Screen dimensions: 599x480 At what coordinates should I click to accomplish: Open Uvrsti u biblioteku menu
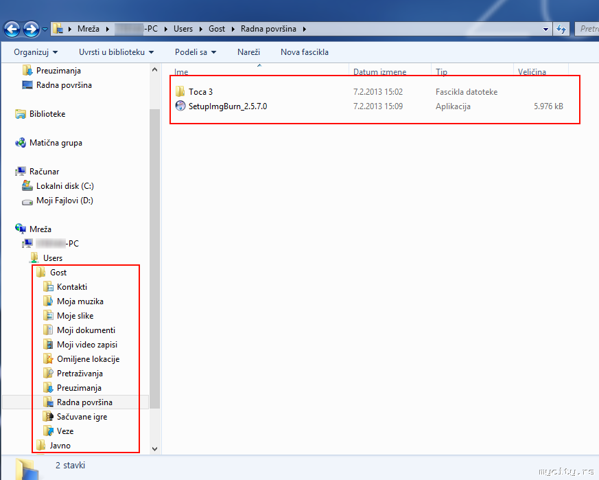[116, 52]
